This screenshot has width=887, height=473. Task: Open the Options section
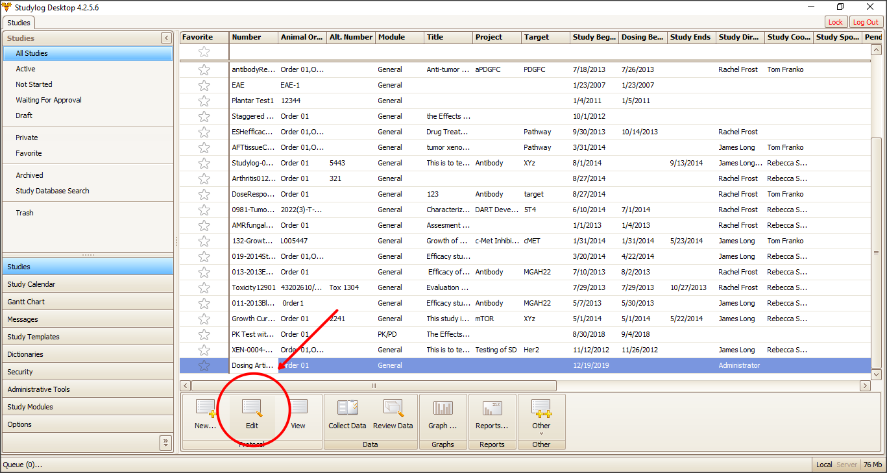88,424
